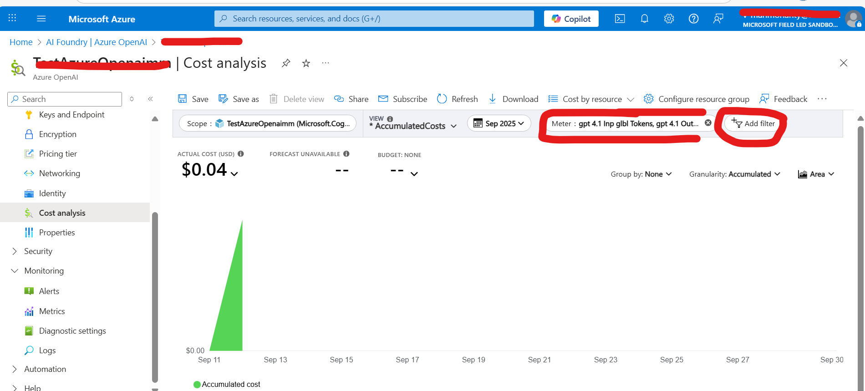This screenshot has height=391, width=865.
Task: Download the cost analysis data
Action: pyautogui.click(x=513, y=99)
